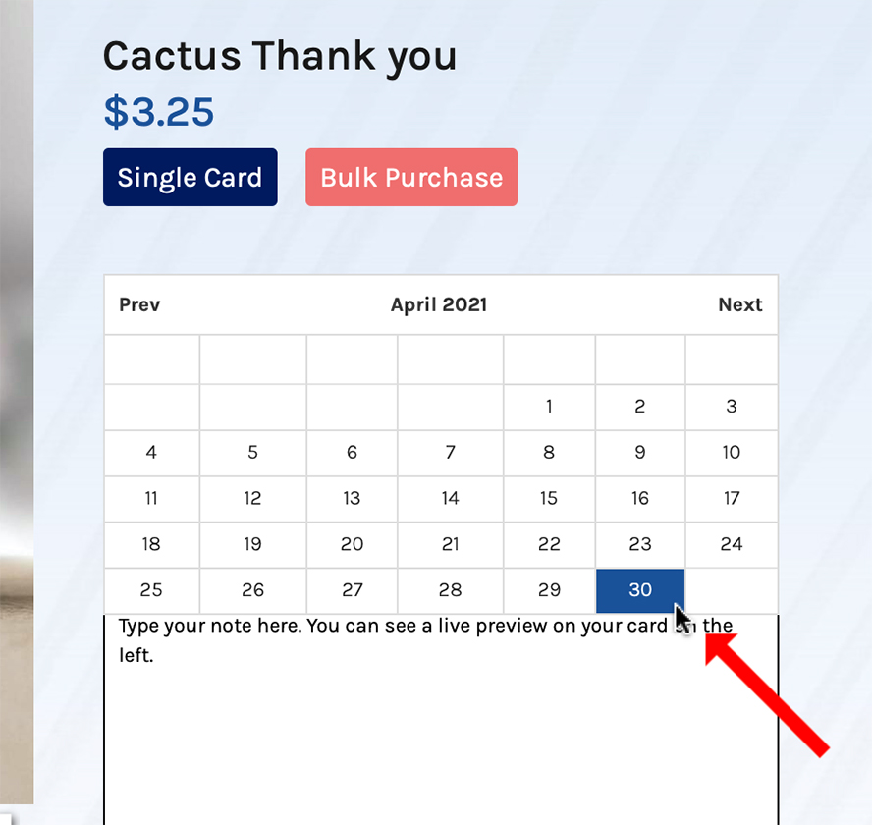Pick April 1 on the calendar

pos(549,407)
